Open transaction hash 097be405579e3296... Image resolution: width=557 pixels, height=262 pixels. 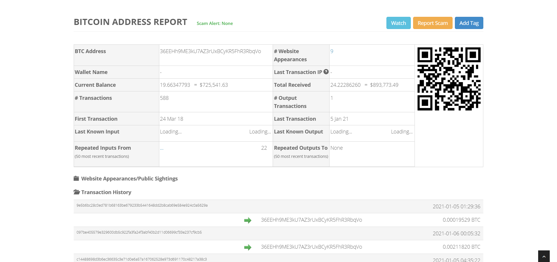click(x=139, y=232)
